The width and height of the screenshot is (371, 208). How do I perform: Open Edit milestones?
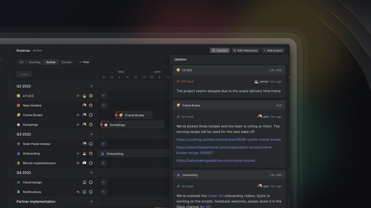click(x=245, y=50)
